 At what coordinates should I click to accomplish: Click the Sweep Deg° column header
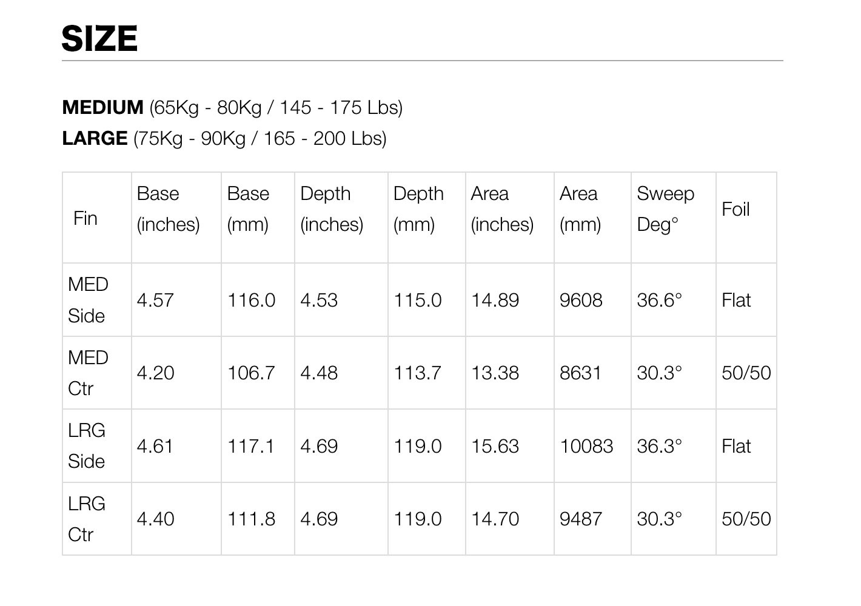pyautogui.click(x=665, y=209)
